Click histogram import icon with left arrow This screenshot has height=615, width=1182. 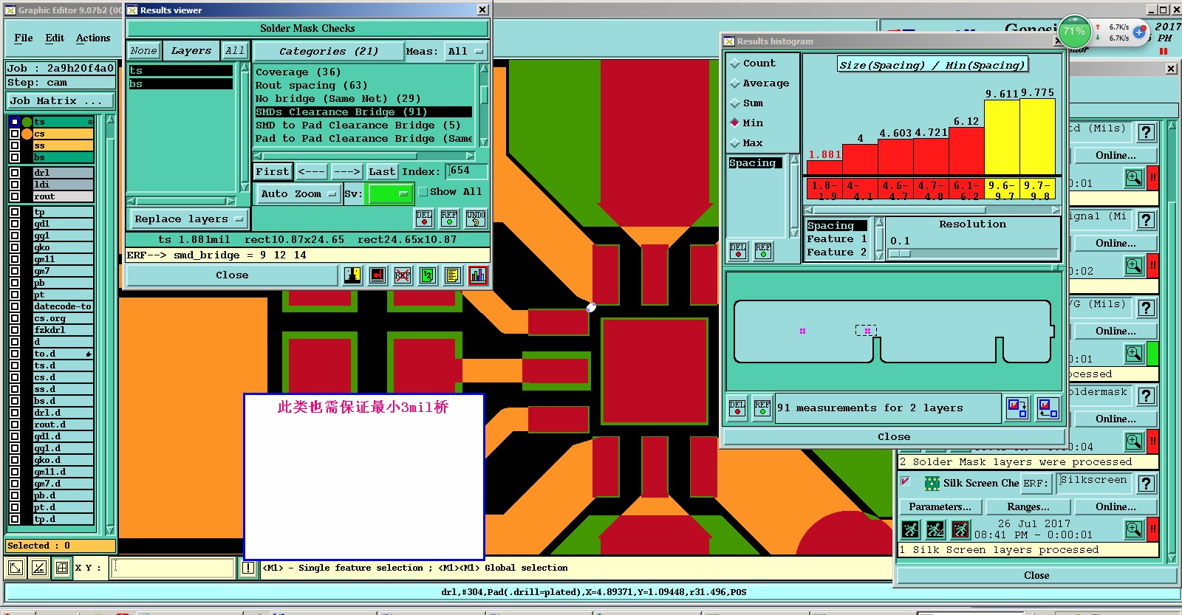[x=1048, y=408]
